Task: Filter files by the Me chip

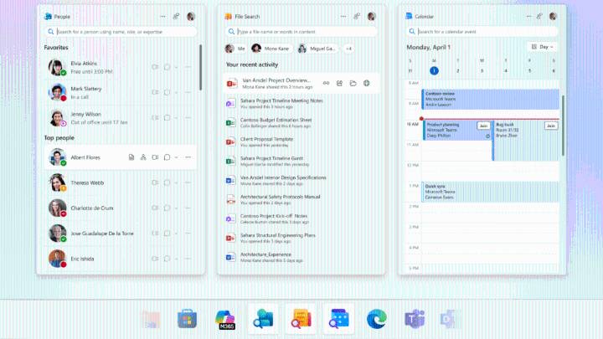Action: [235, 49]
